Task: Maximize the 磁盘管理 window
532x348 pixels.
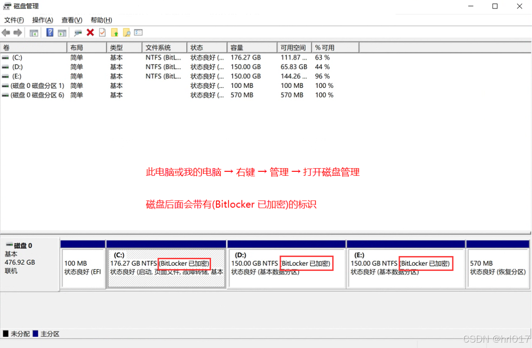Action: [x=495, y=6]
